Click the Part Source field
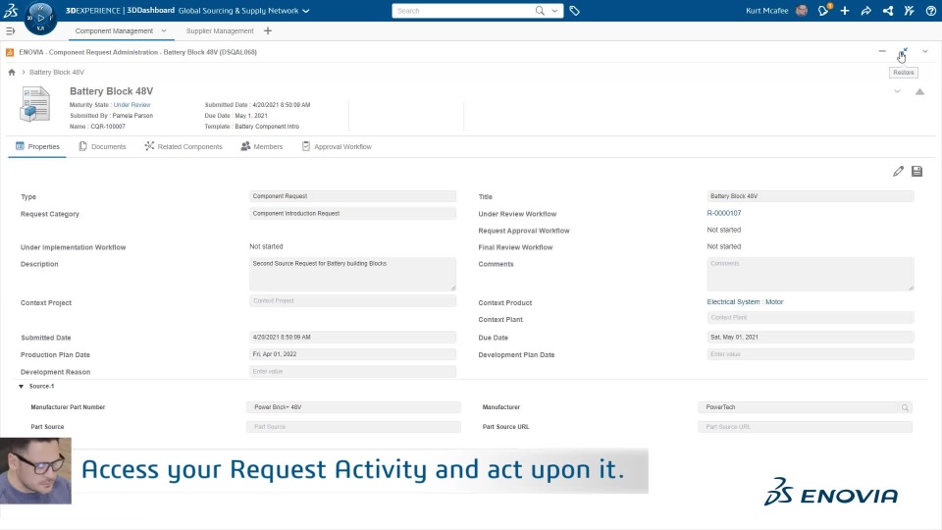 353,427
